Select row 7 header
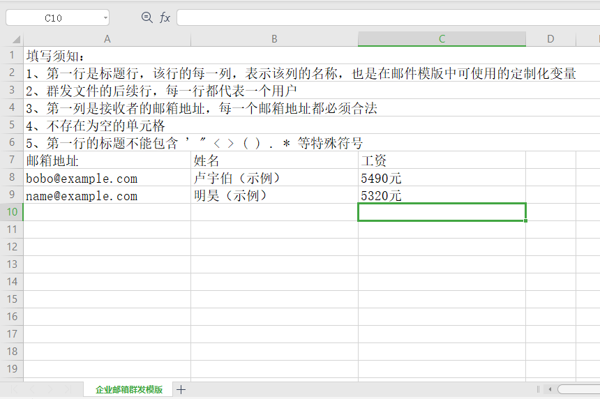Image resolution: width=600 pixels, height=399 pixels. click(x=11, y=160)
